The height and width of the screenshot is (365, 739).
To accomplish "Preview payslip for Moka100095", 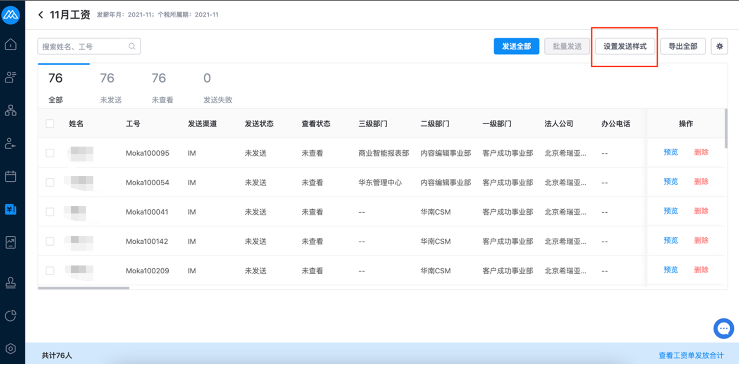I will 670,152.
